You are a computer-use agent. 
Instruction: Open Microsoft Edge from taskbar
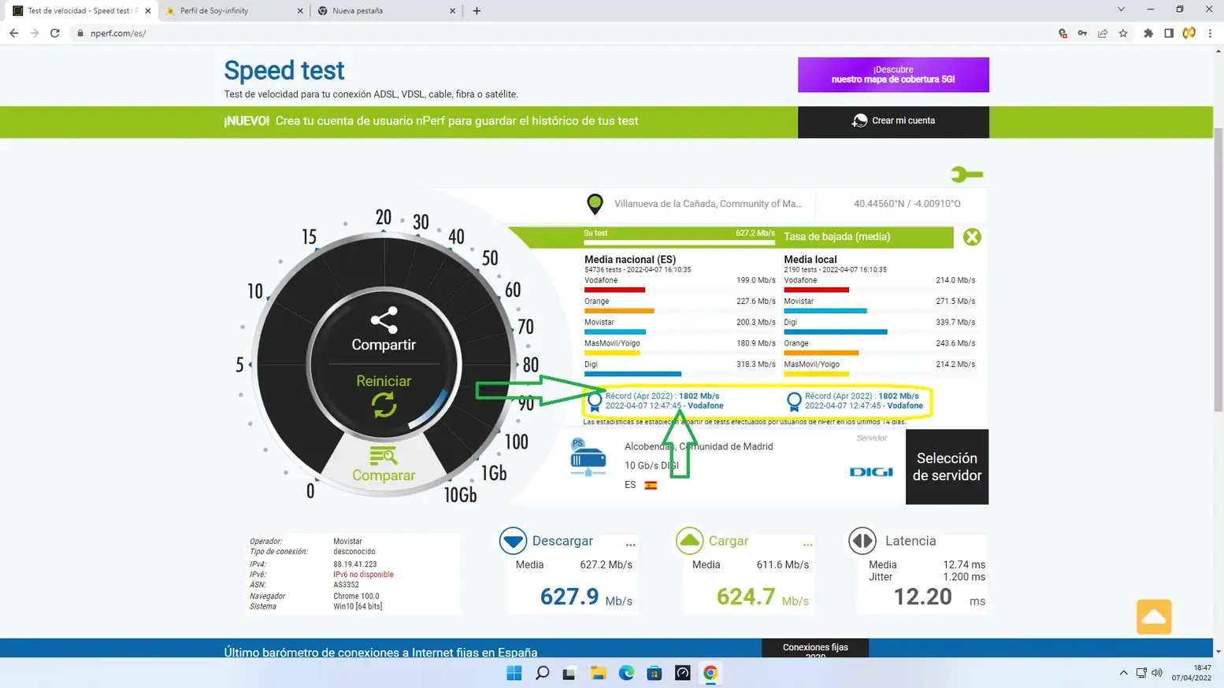point(626,673)
